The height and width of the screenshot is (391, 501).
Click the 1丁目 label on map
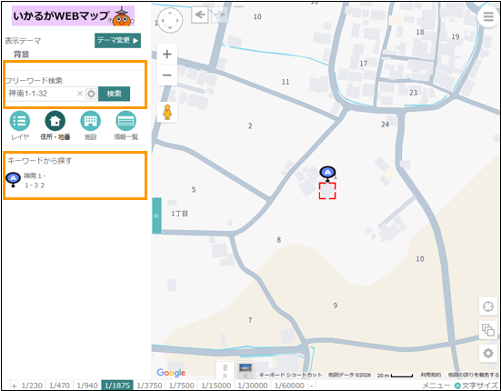click(x=179, y=214)
